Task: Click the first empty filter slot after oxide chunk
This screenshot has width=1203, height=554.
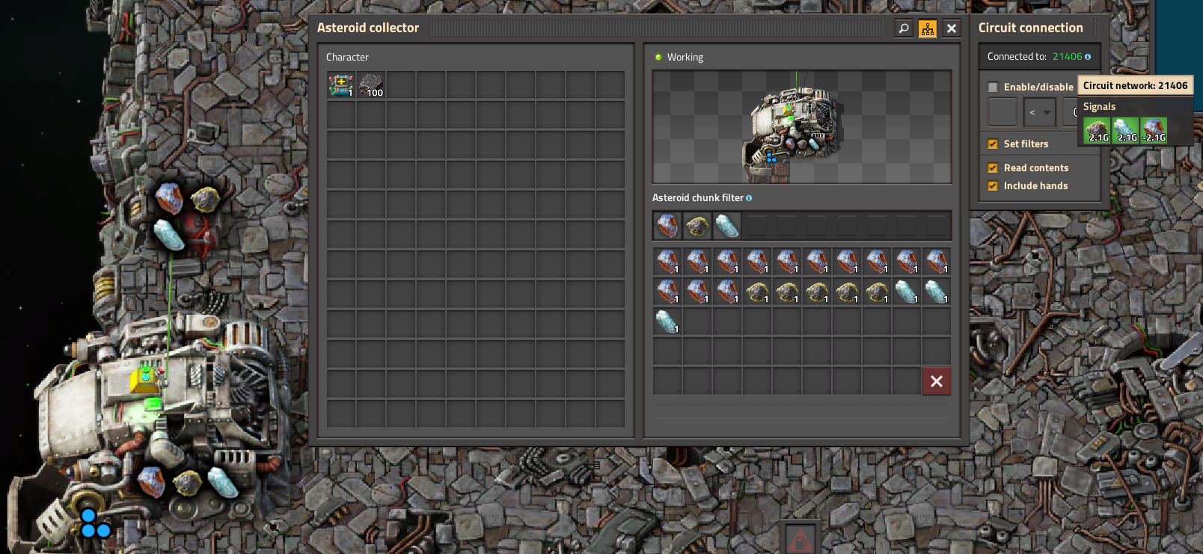Action: point(757,226)
